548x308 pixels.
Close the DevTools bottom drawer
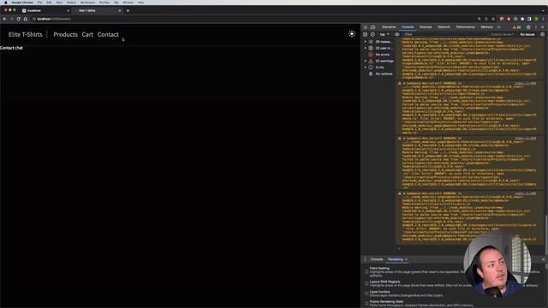point(543,259)
